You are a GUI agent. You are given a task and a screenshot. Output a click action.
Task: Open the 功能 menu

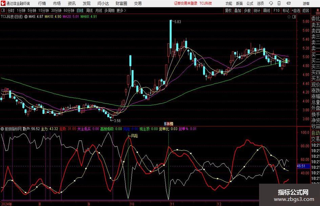pyautogui.click(x=229, y=3)
